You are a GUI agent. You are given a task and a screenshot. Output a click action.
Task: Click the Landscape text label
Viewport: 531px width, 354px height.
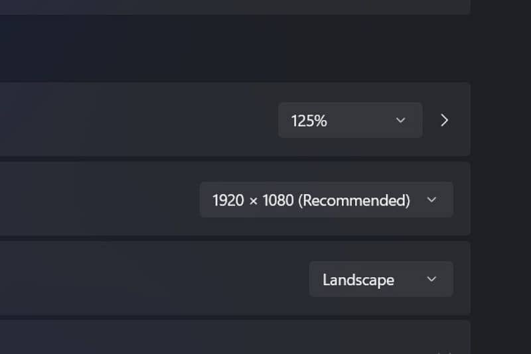pos(358,280)
